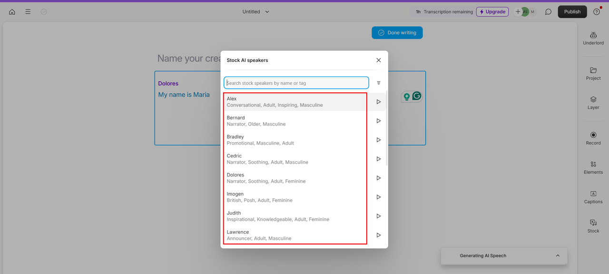609x274 pixels.
Task: Add a collaborator with the plus icon
Action: coord(518,12)
